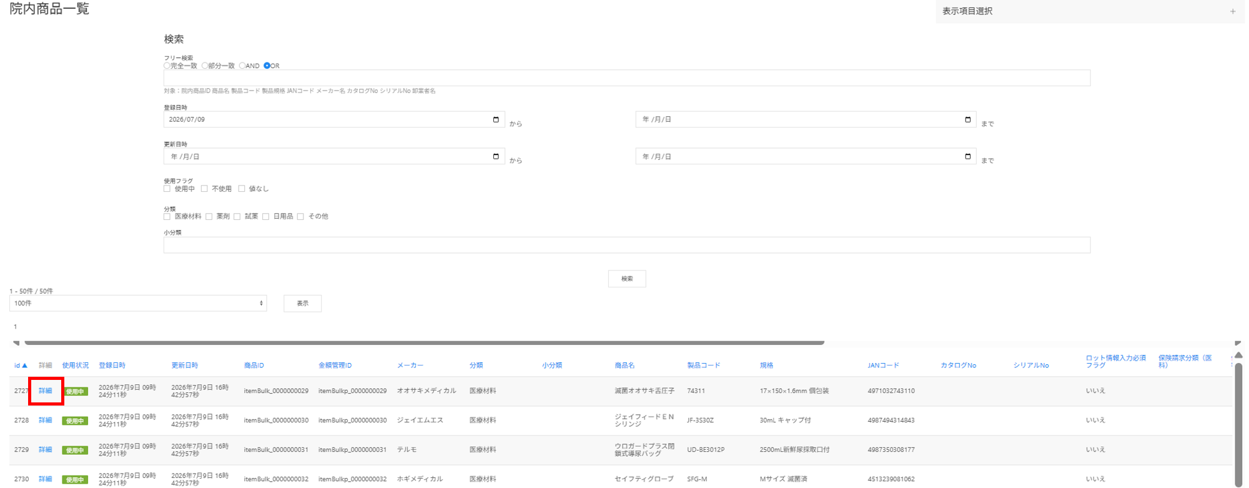Sort table by 商品ID column header

coord(254,366)
